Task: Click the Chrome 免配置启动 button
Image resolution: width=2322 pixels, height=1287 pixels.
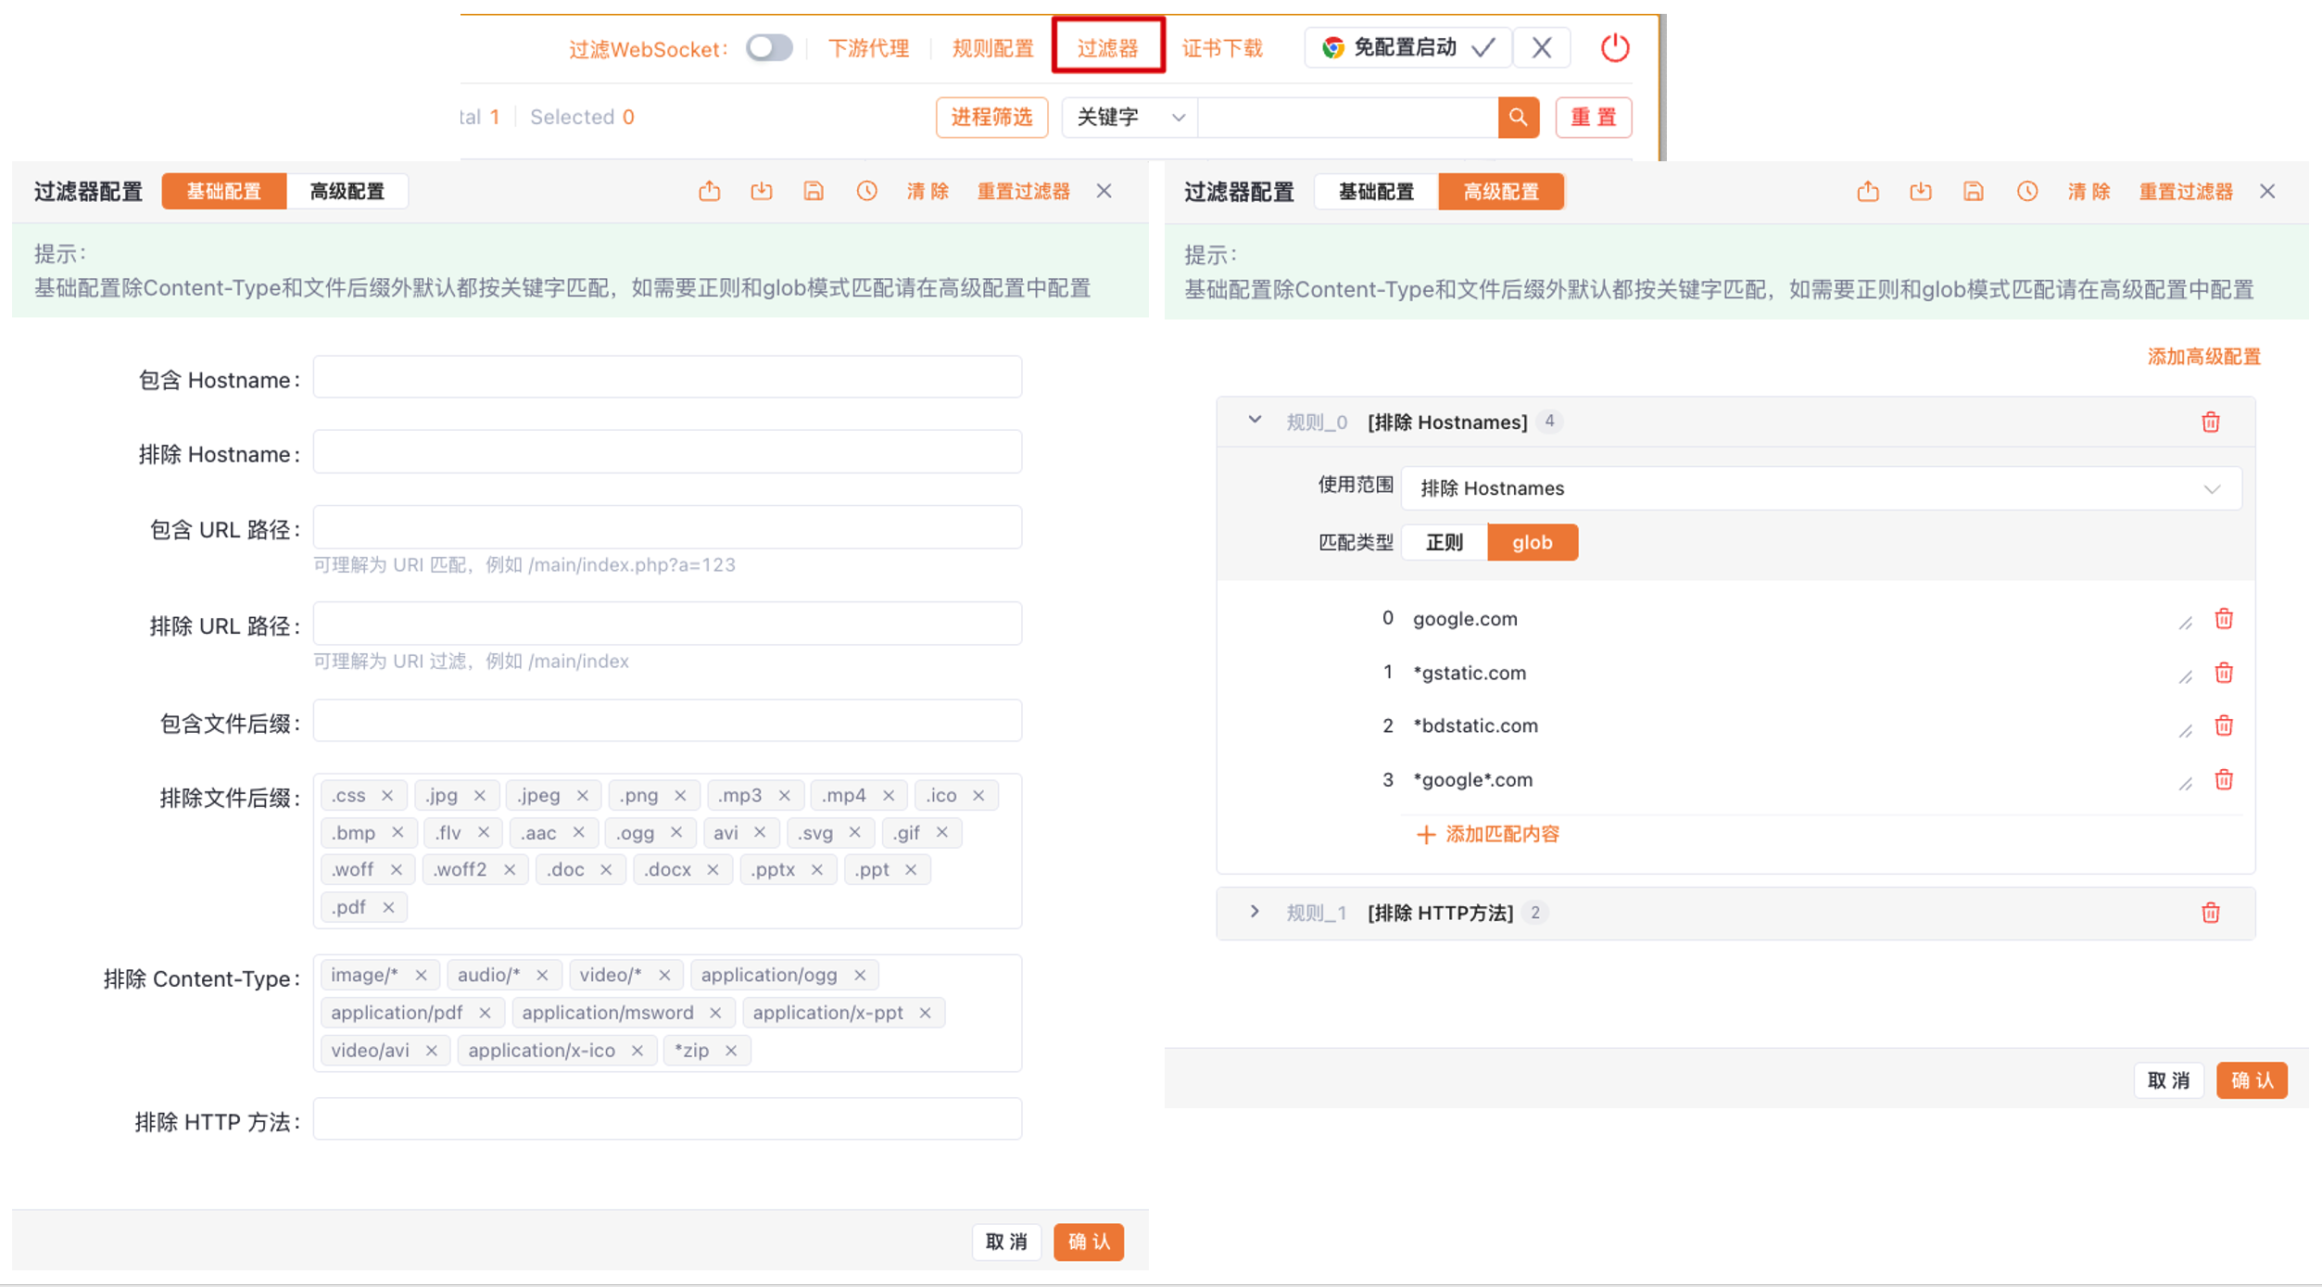Action: click(1407, 47)
